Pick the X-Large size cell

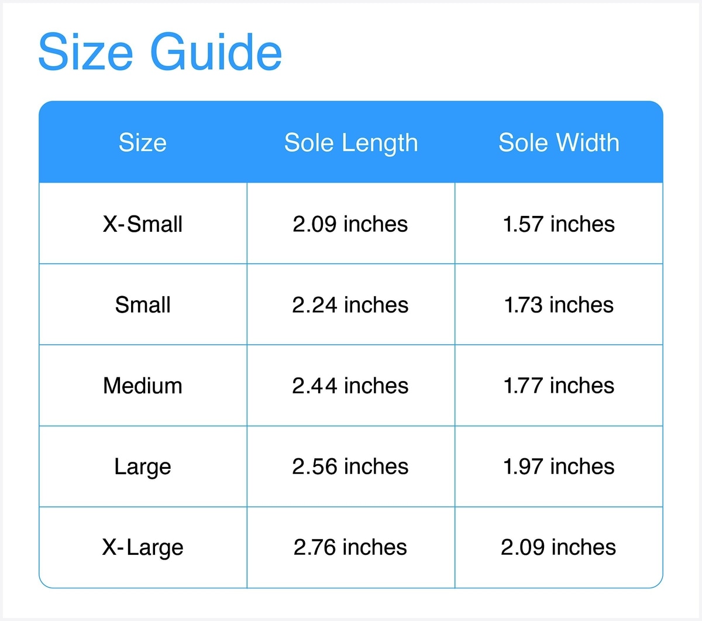tap(143, 547)
